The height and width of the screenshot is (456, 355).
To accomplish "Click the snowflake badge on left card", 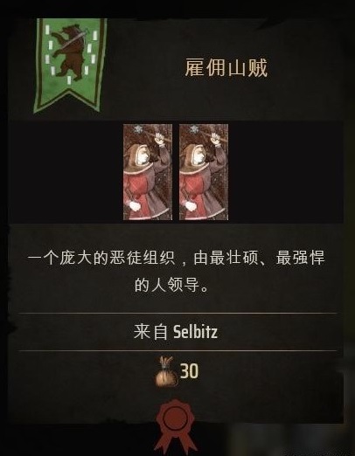I will [x=137, y=129].
